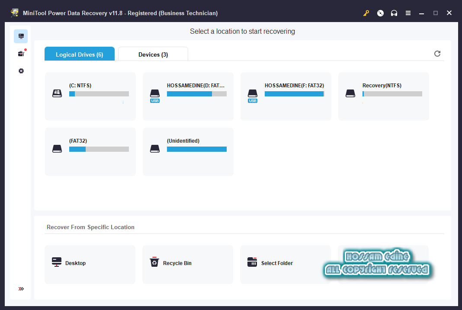Click the (Unidentified) partition drive icon
This screenshot has height=310, width=462.
155,149
